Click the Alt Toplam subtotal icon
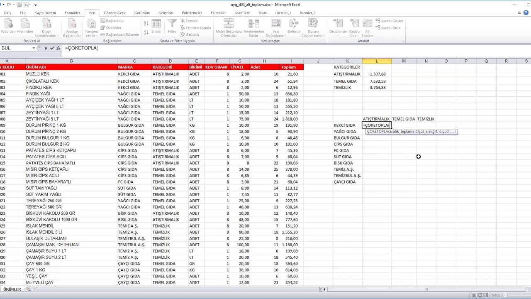Screen dimensions: 531x299 pyautogui.click(x=367, y=28)
